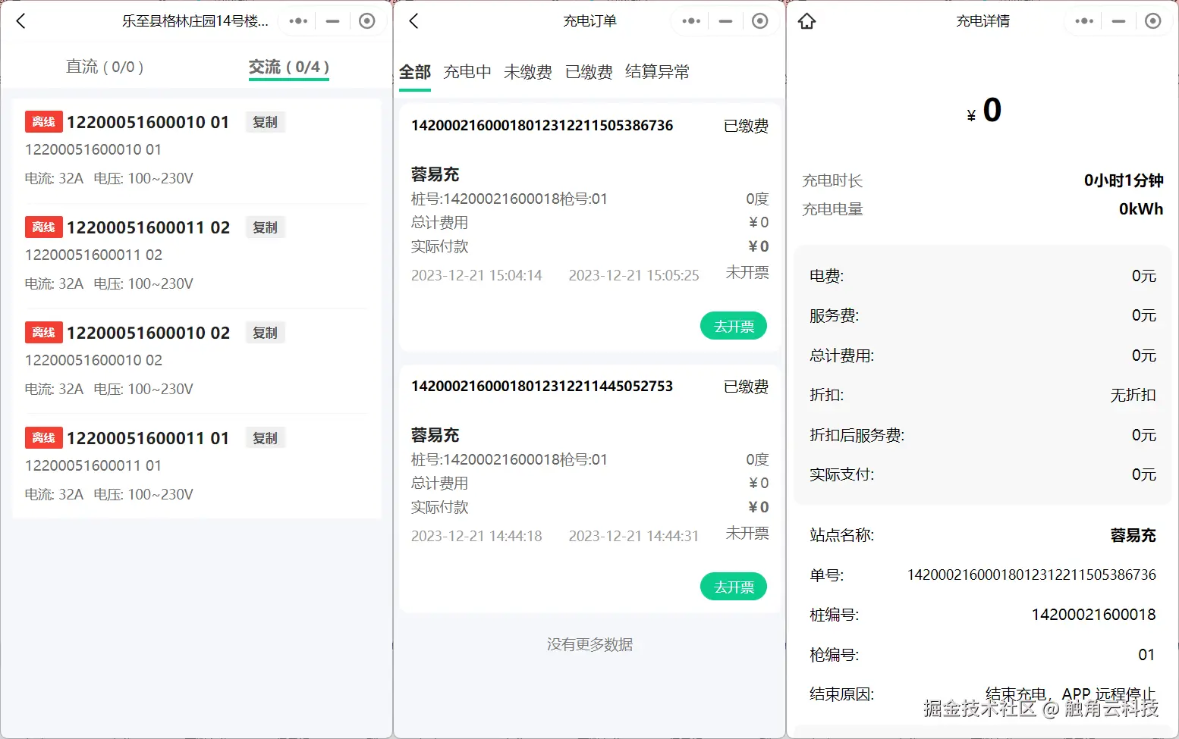Image resolution: width=1179 pixels, height=739 pixels.
Task: Open the three-dot menu on 充电订单 page
Action: 690,21
